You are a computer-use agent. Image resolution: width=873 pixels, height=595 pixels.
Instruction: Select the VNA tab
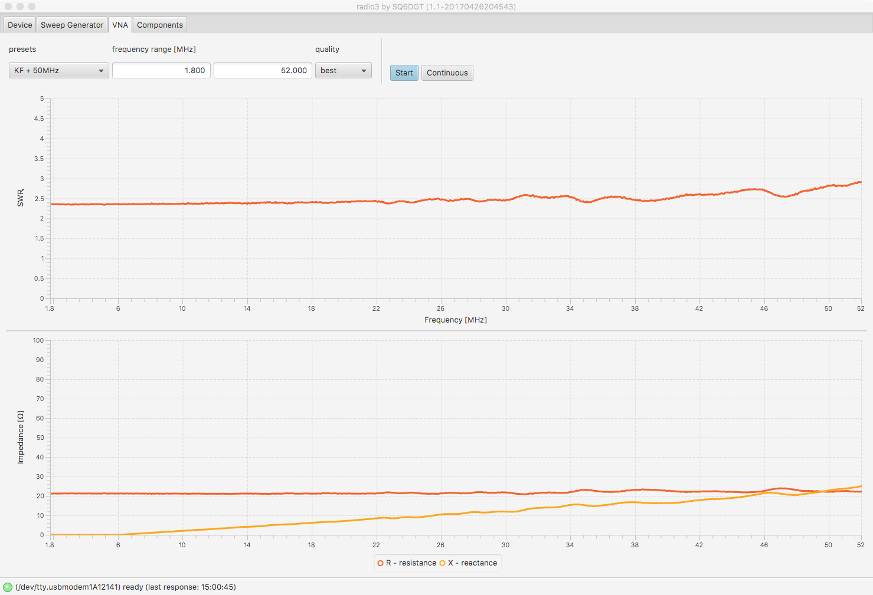pyautogui.click(x=120, y=25)
